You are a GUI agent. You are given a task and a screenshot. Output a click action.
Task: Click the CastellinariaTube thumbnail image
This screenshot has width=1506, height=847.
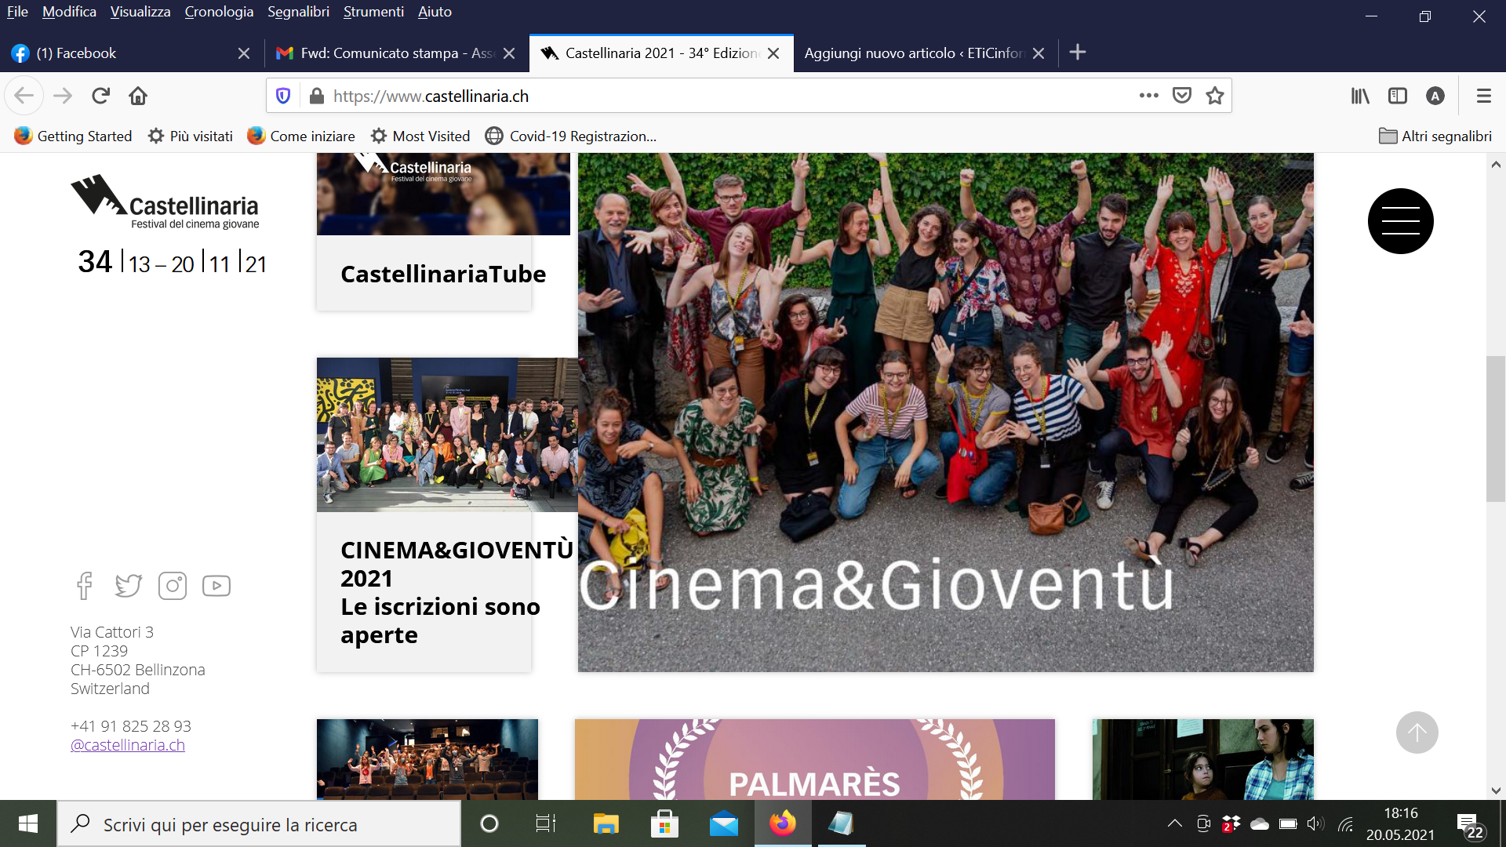coord(443,194)
